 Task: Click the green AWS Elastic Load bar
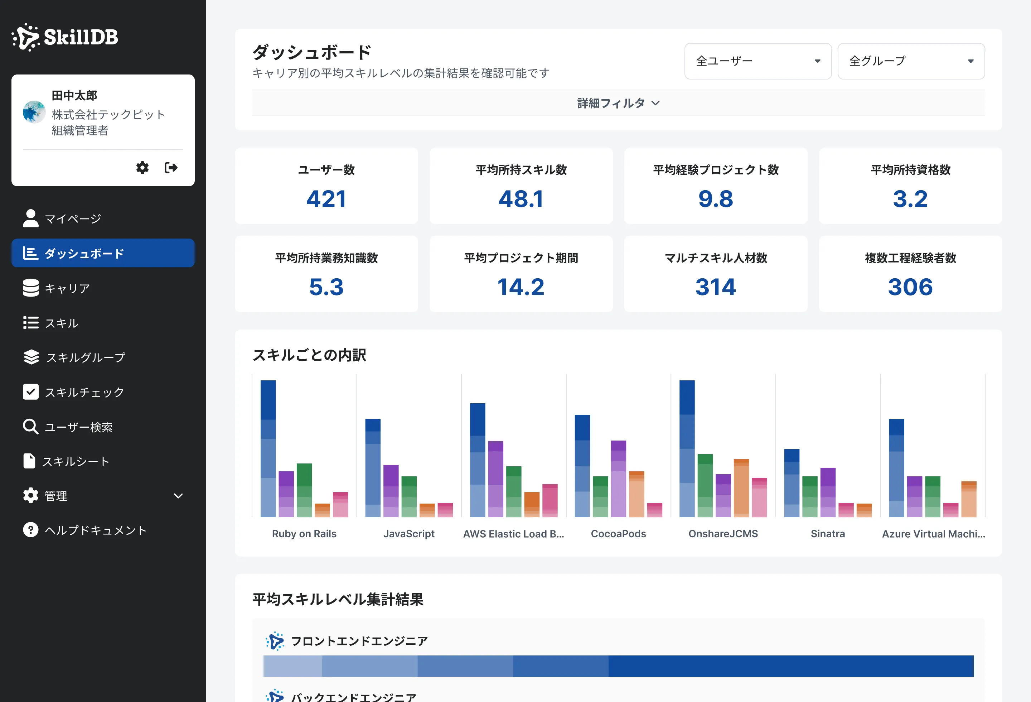click(x=513, y=491)
